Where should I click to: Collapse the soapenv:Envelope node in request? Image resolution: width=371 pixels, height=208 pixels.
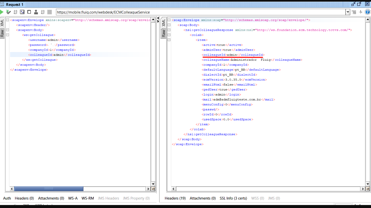pyautogui.click(x=7, y=20)
